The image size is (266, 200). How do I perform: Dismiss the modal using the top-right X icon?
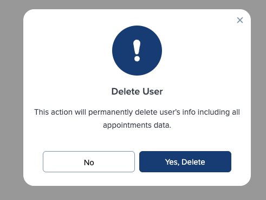click(x=240, y=20)
